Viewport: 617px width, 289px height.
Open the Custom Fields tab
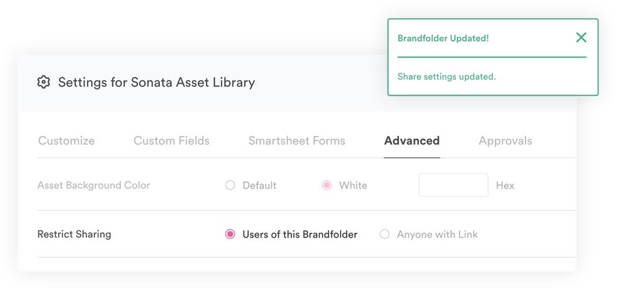[171, 141]
